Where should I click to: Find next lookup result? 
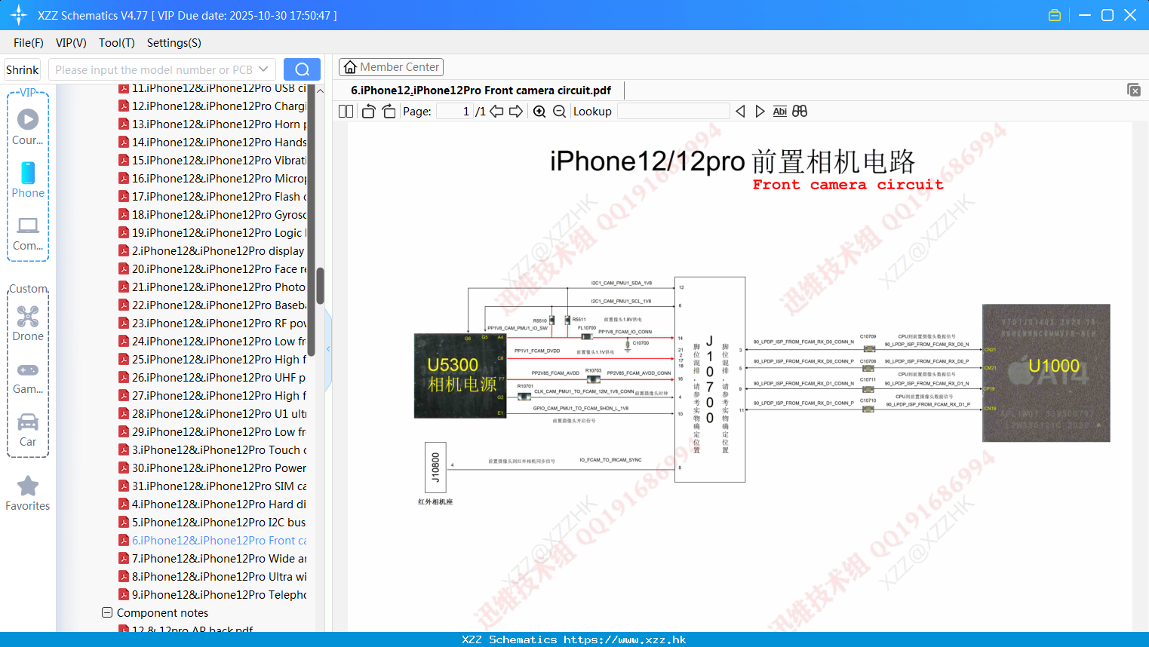760,111
